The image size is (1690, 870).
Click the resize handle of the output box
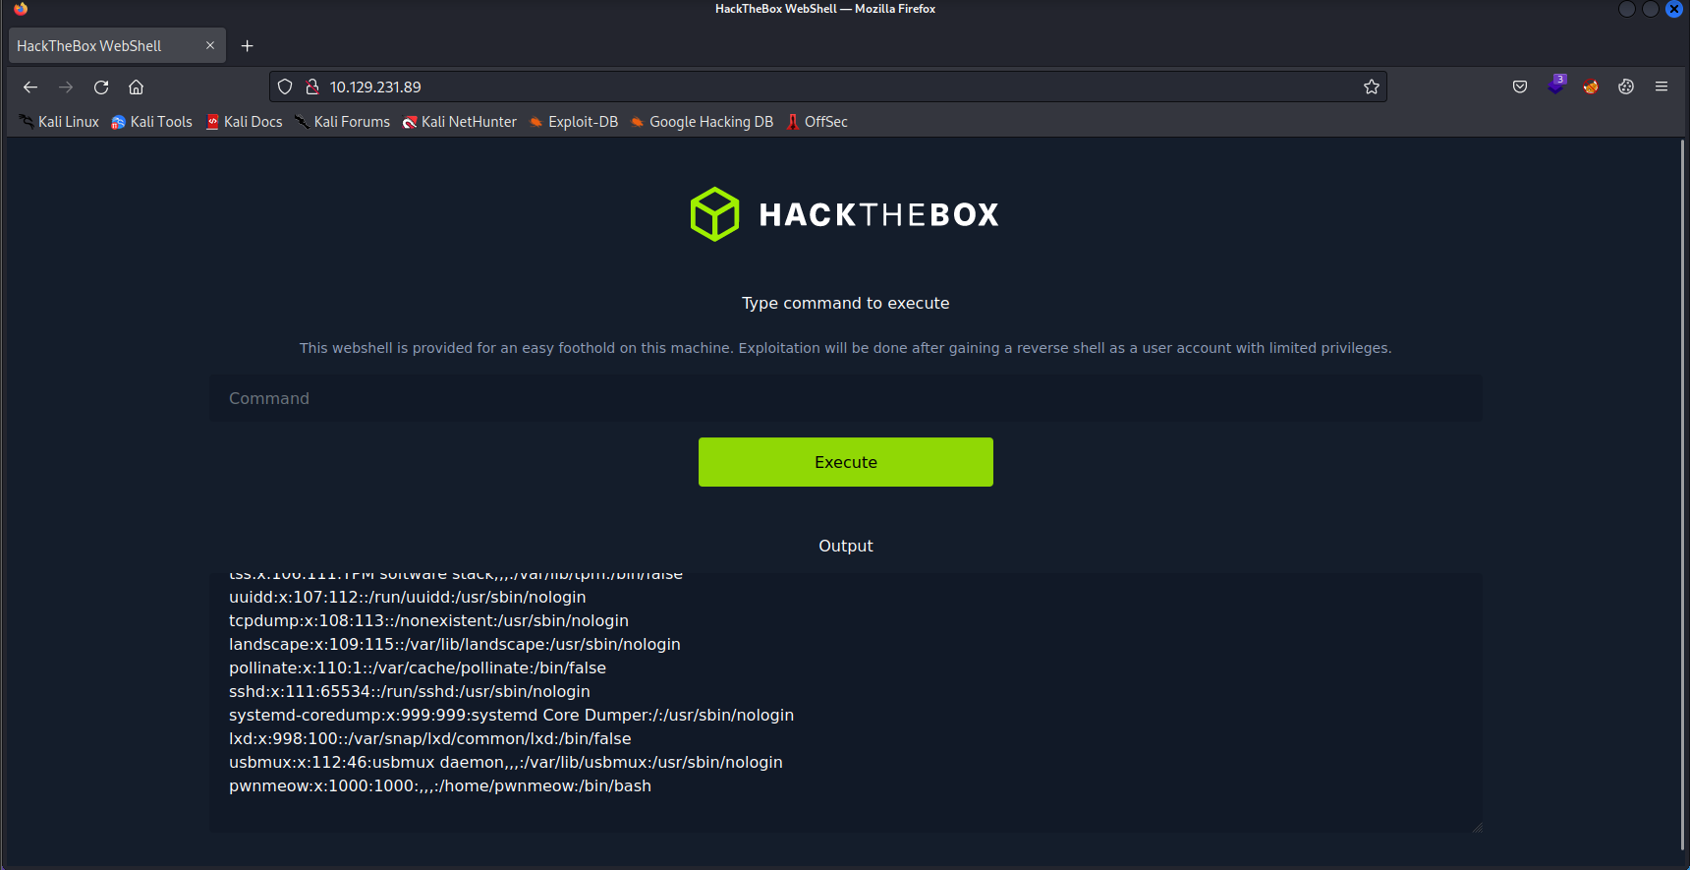[1477, 827]
